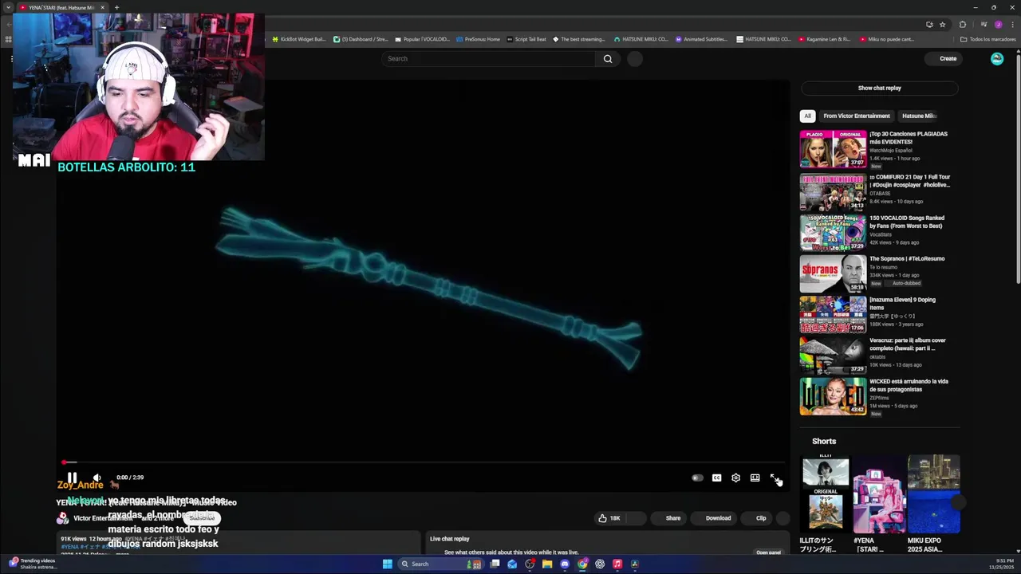The image size is (1021, 574).
Task: Click 'Open panel' in Live chat replay
Action: (x=768, y=552)
